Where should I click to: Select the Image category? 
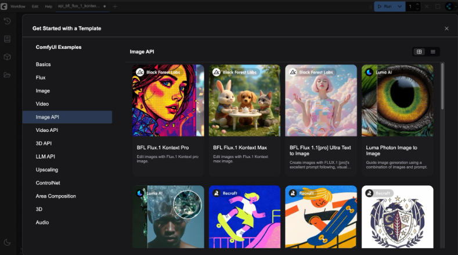coord(67,91)
